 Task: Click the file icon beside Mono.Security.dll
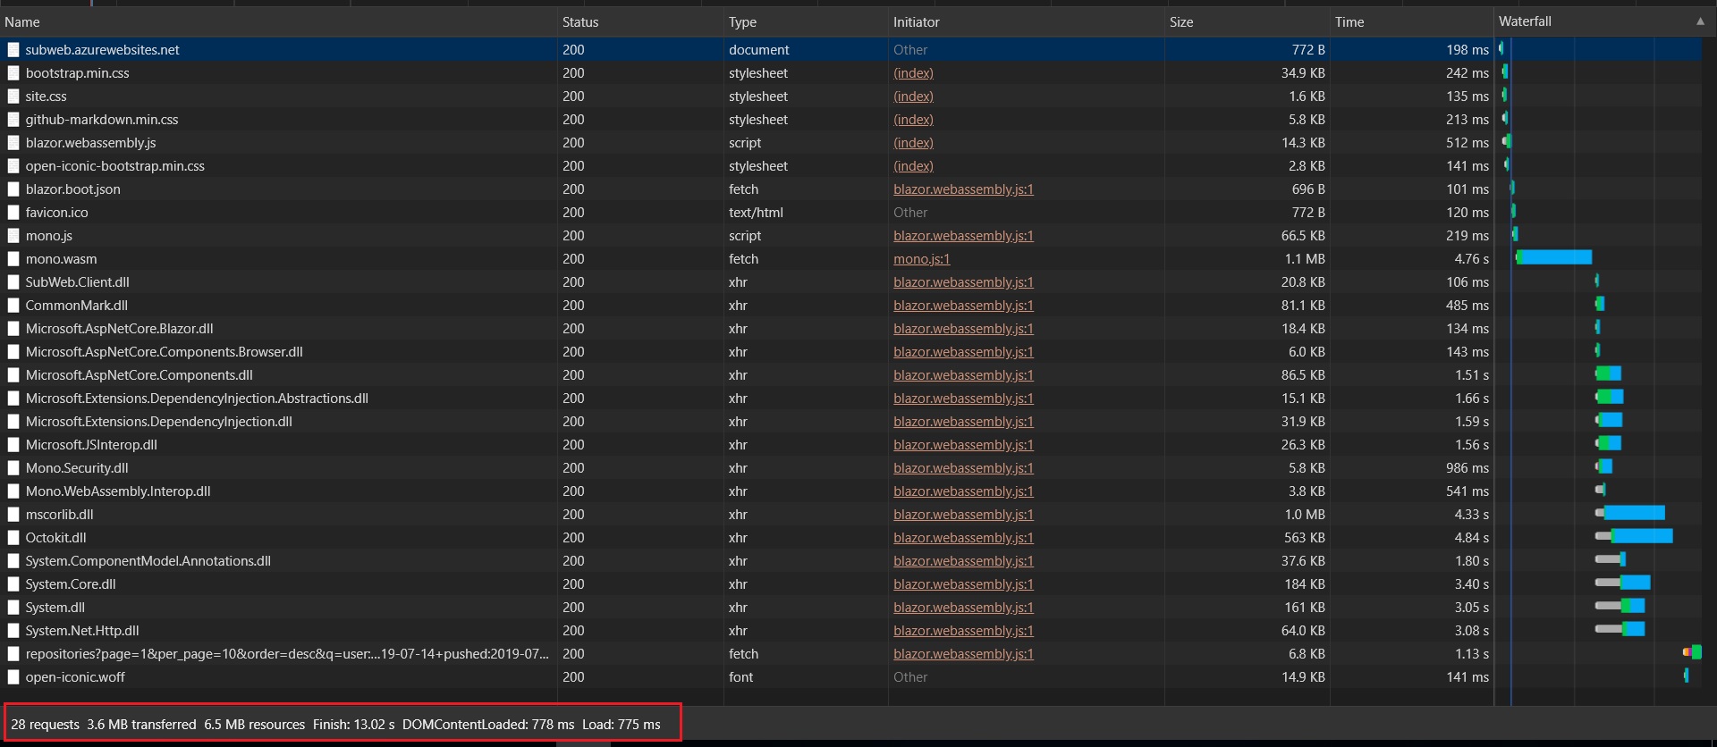[x=13, y=468]
